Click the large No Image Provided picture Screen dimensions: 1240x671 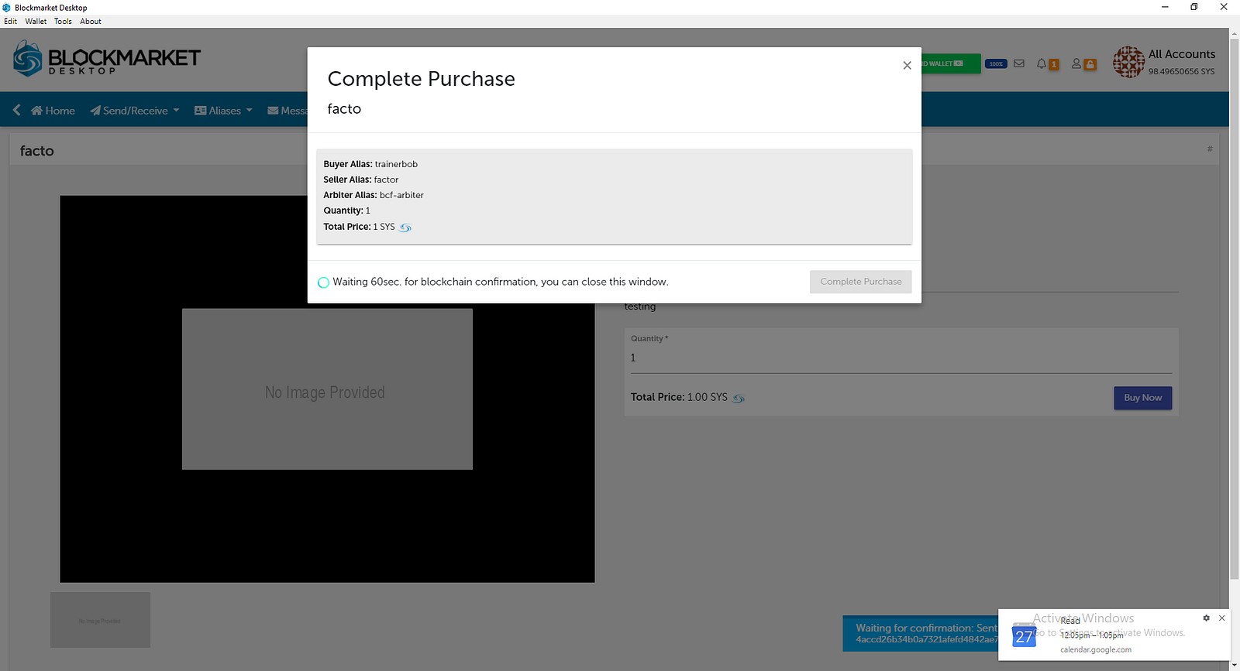click(x=327, y=389)
